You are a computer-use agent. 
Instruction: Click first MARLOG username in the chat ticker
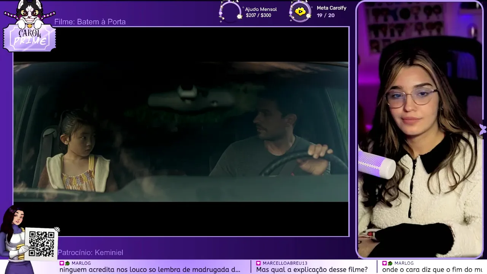pos(81,263)
